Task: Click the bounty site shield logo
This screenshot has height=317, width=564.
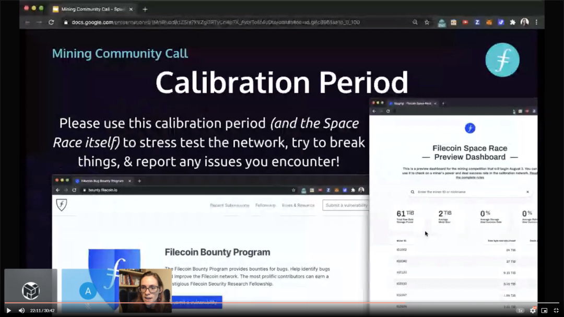Action: click(x=62, y=205)
